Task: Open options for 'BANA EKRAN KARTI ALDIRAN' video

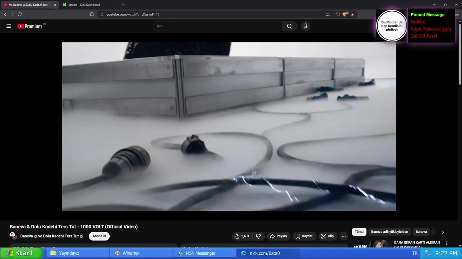Action: click(447, 243)
